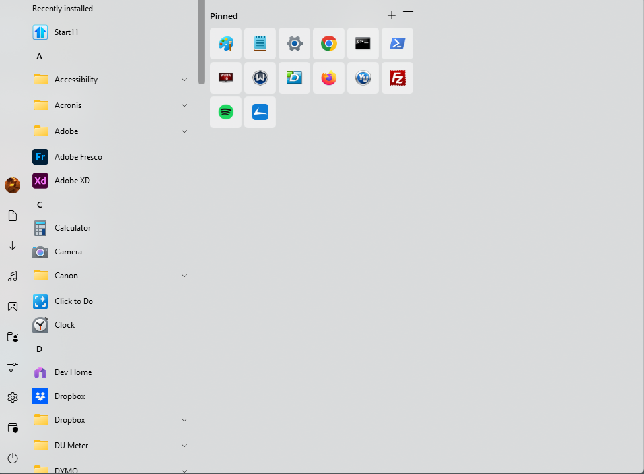Open the pinned WinTV 10 tile

coord(226,78)
